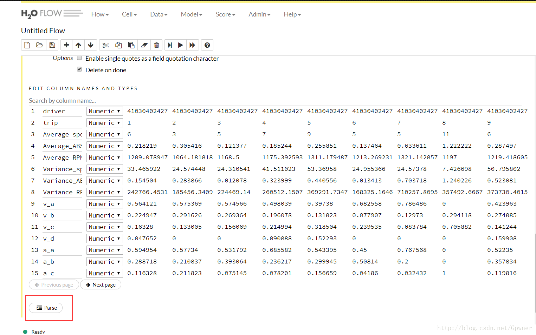536x335 pixels.
Task: Open an existing flow with folder icon
Action: 39,45
